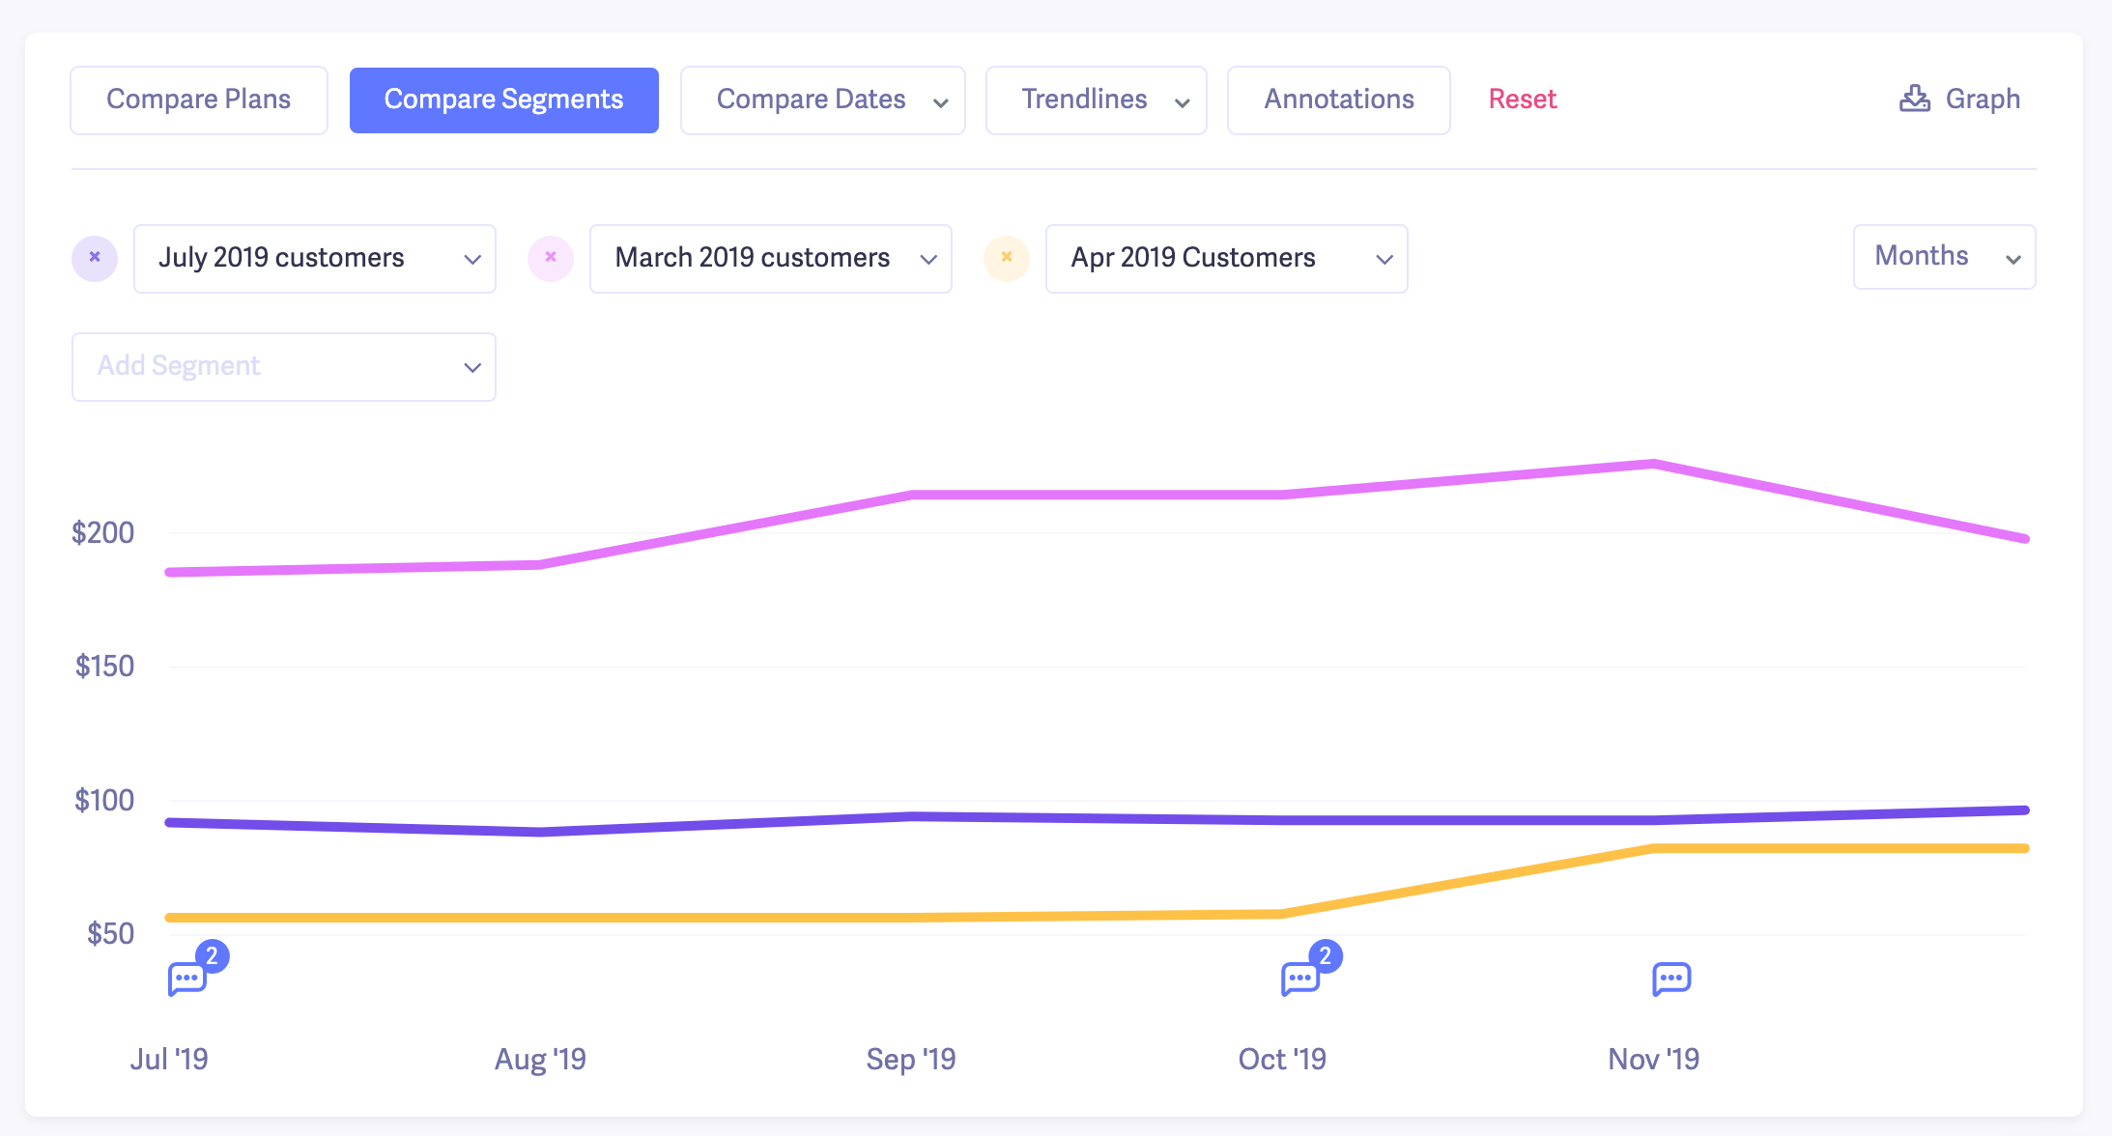Open the Months interval dropdown
Image resolution: width=2112 pixels, height=1136 pixels.
1944,257
